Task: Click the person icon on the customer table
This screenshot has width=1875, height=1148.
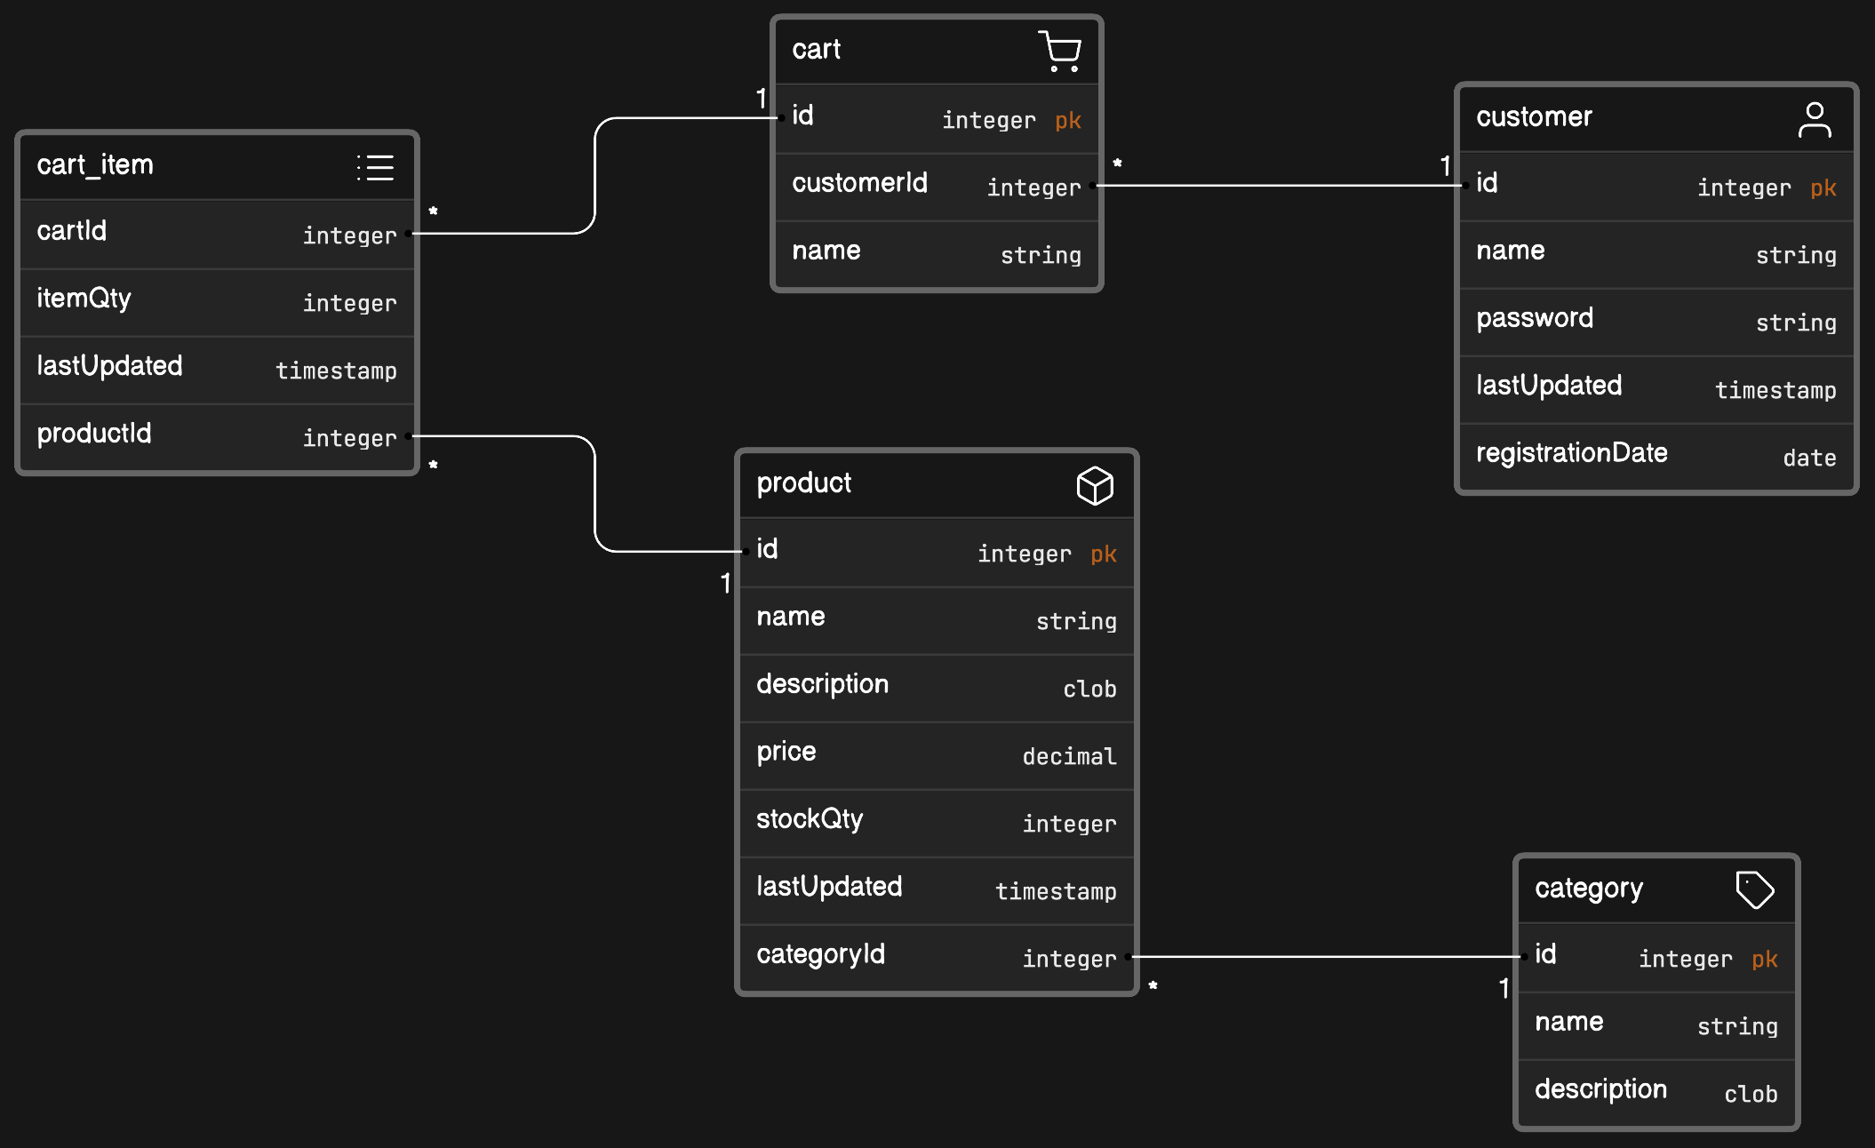Action: 1815,118
